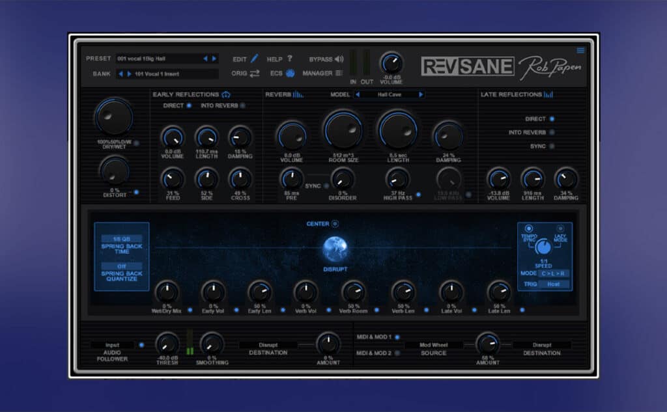Open the Spring Back Time value selector

[x=122, y=239]
